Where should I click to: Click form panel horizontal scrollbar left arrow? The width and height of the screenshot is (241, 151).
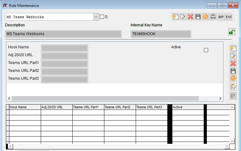point(9,98)
